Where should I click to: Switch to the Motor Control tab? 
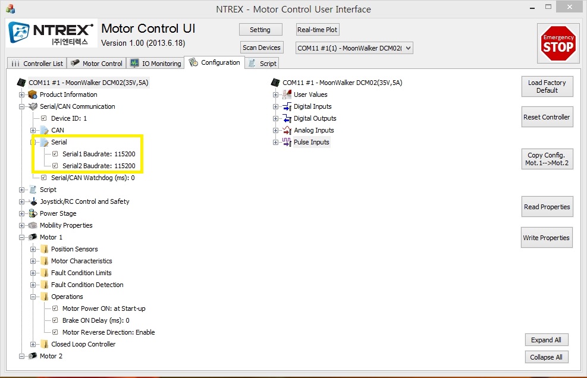click(96, 64)
